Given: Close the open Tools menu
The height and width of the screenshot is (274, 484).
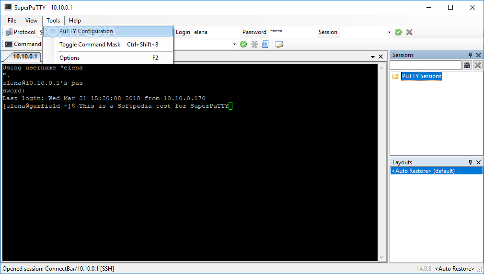Looking at the screenshot, I should pyautogui.click(x=53, y=21).
